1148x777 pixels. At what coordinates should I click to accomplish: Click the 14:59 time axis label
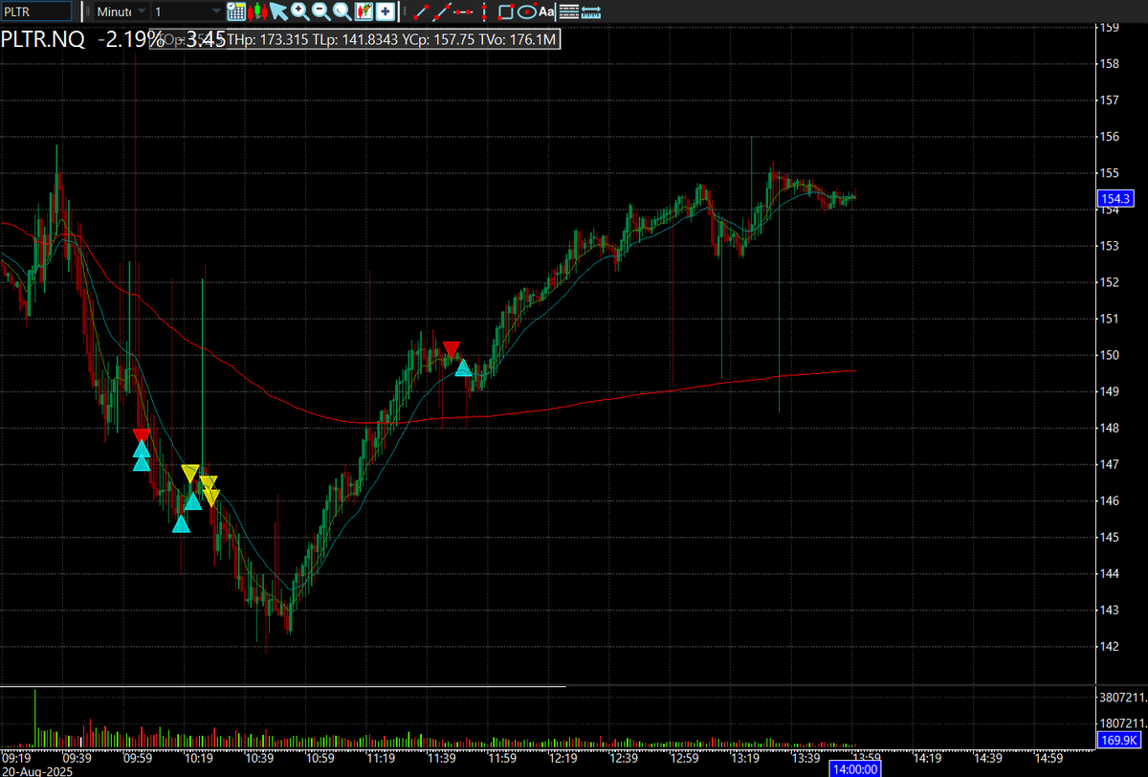1048,758
